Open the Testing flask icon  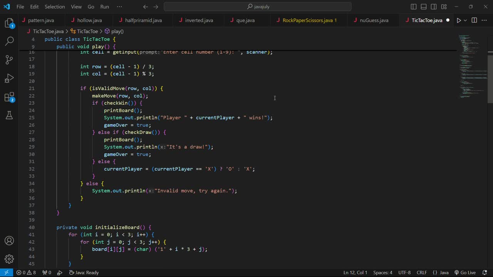9,115
